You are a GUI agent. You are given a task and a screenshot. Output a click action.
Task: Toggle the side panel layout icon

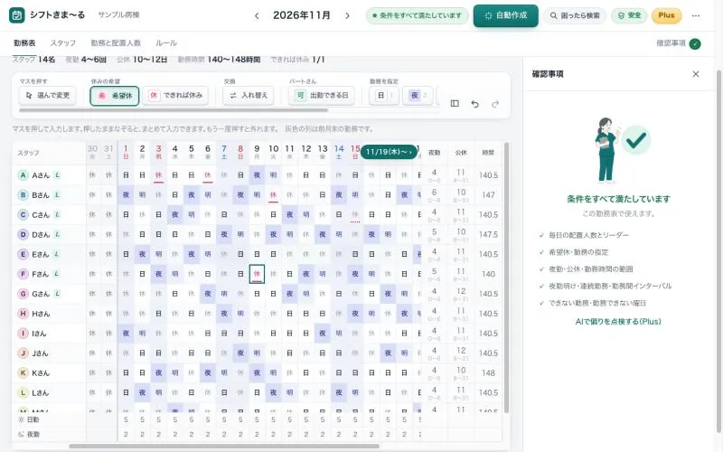tap(455, 104)
